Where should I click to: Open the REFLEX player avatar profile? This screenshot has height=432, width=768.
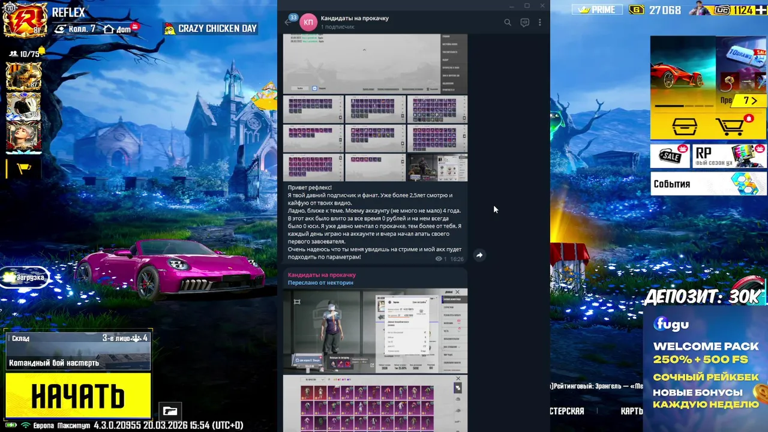point(25,19)
